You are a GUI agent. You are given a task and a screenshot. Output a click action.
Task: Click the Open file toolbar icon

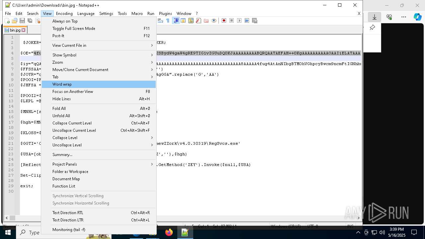tap(14, 21)
